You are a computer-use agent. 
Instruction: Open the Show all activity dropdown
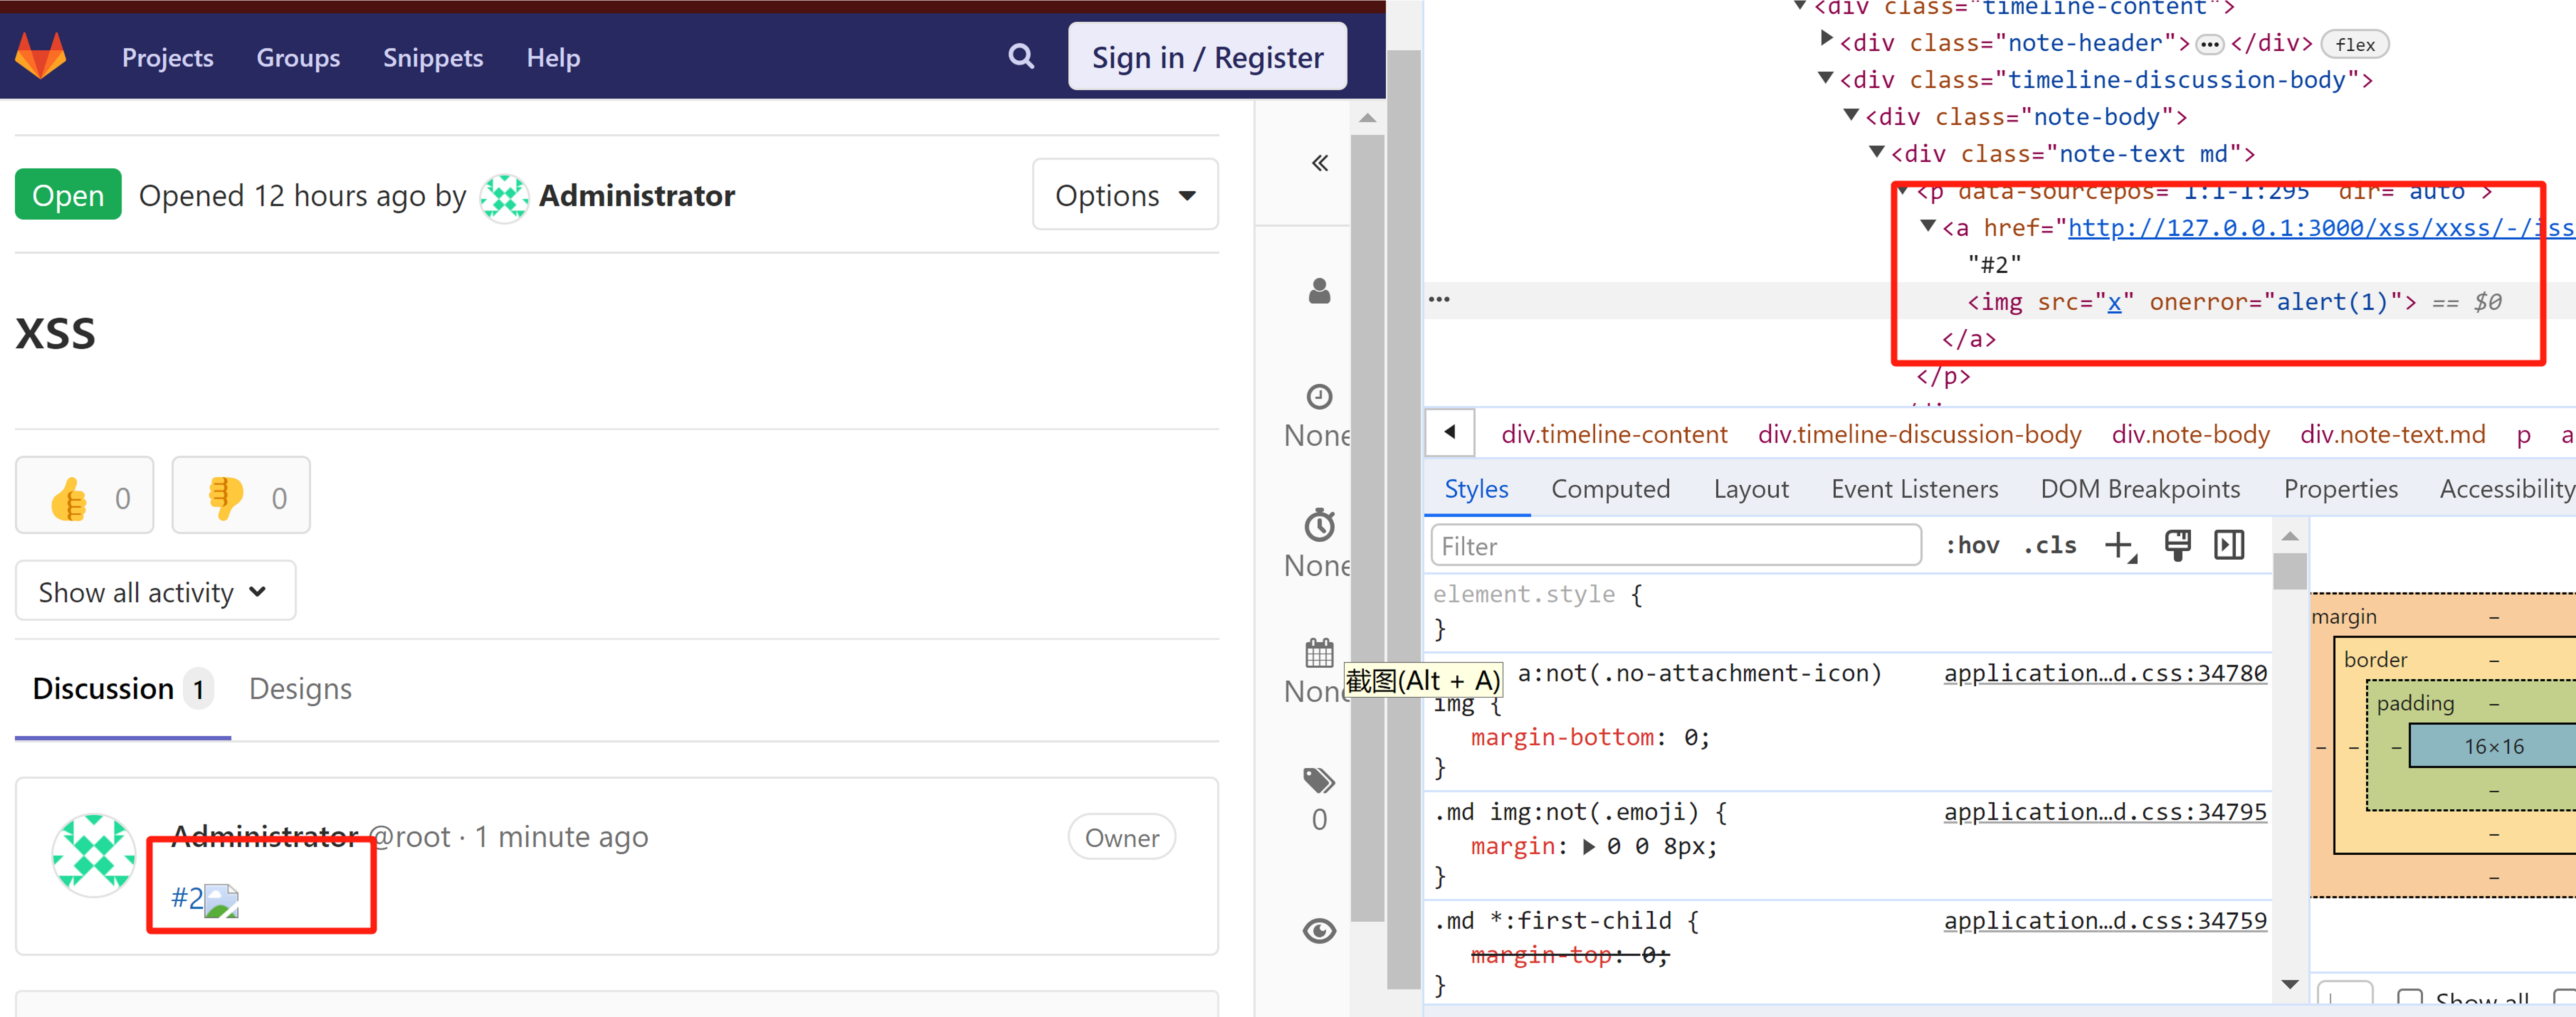155,591
